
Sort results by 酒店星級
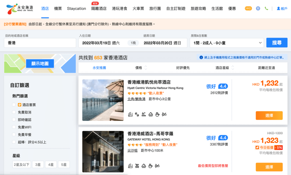pos(225,68)
